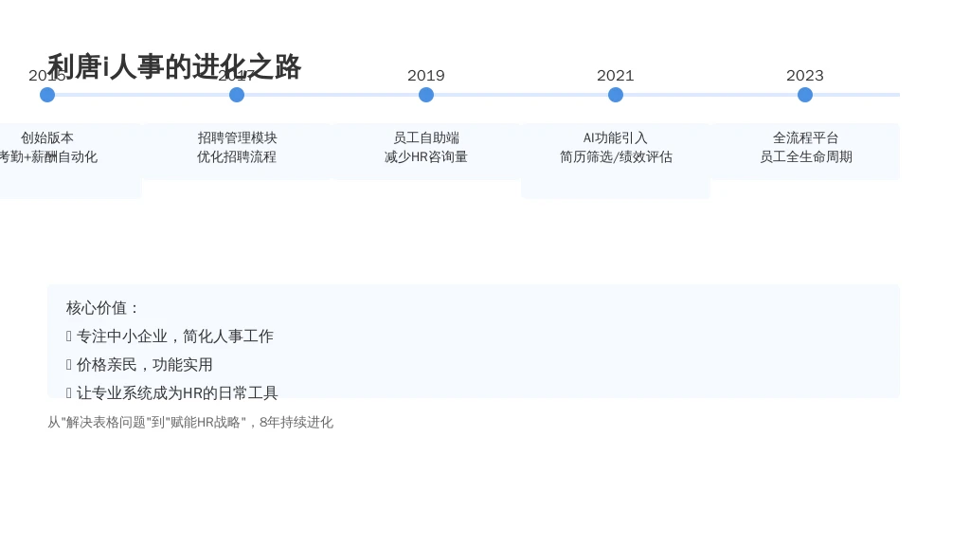Click the text 简历筛选/绩效评估
The width and height of the screenshot is (970, 546).
click(x=616, y=157)
